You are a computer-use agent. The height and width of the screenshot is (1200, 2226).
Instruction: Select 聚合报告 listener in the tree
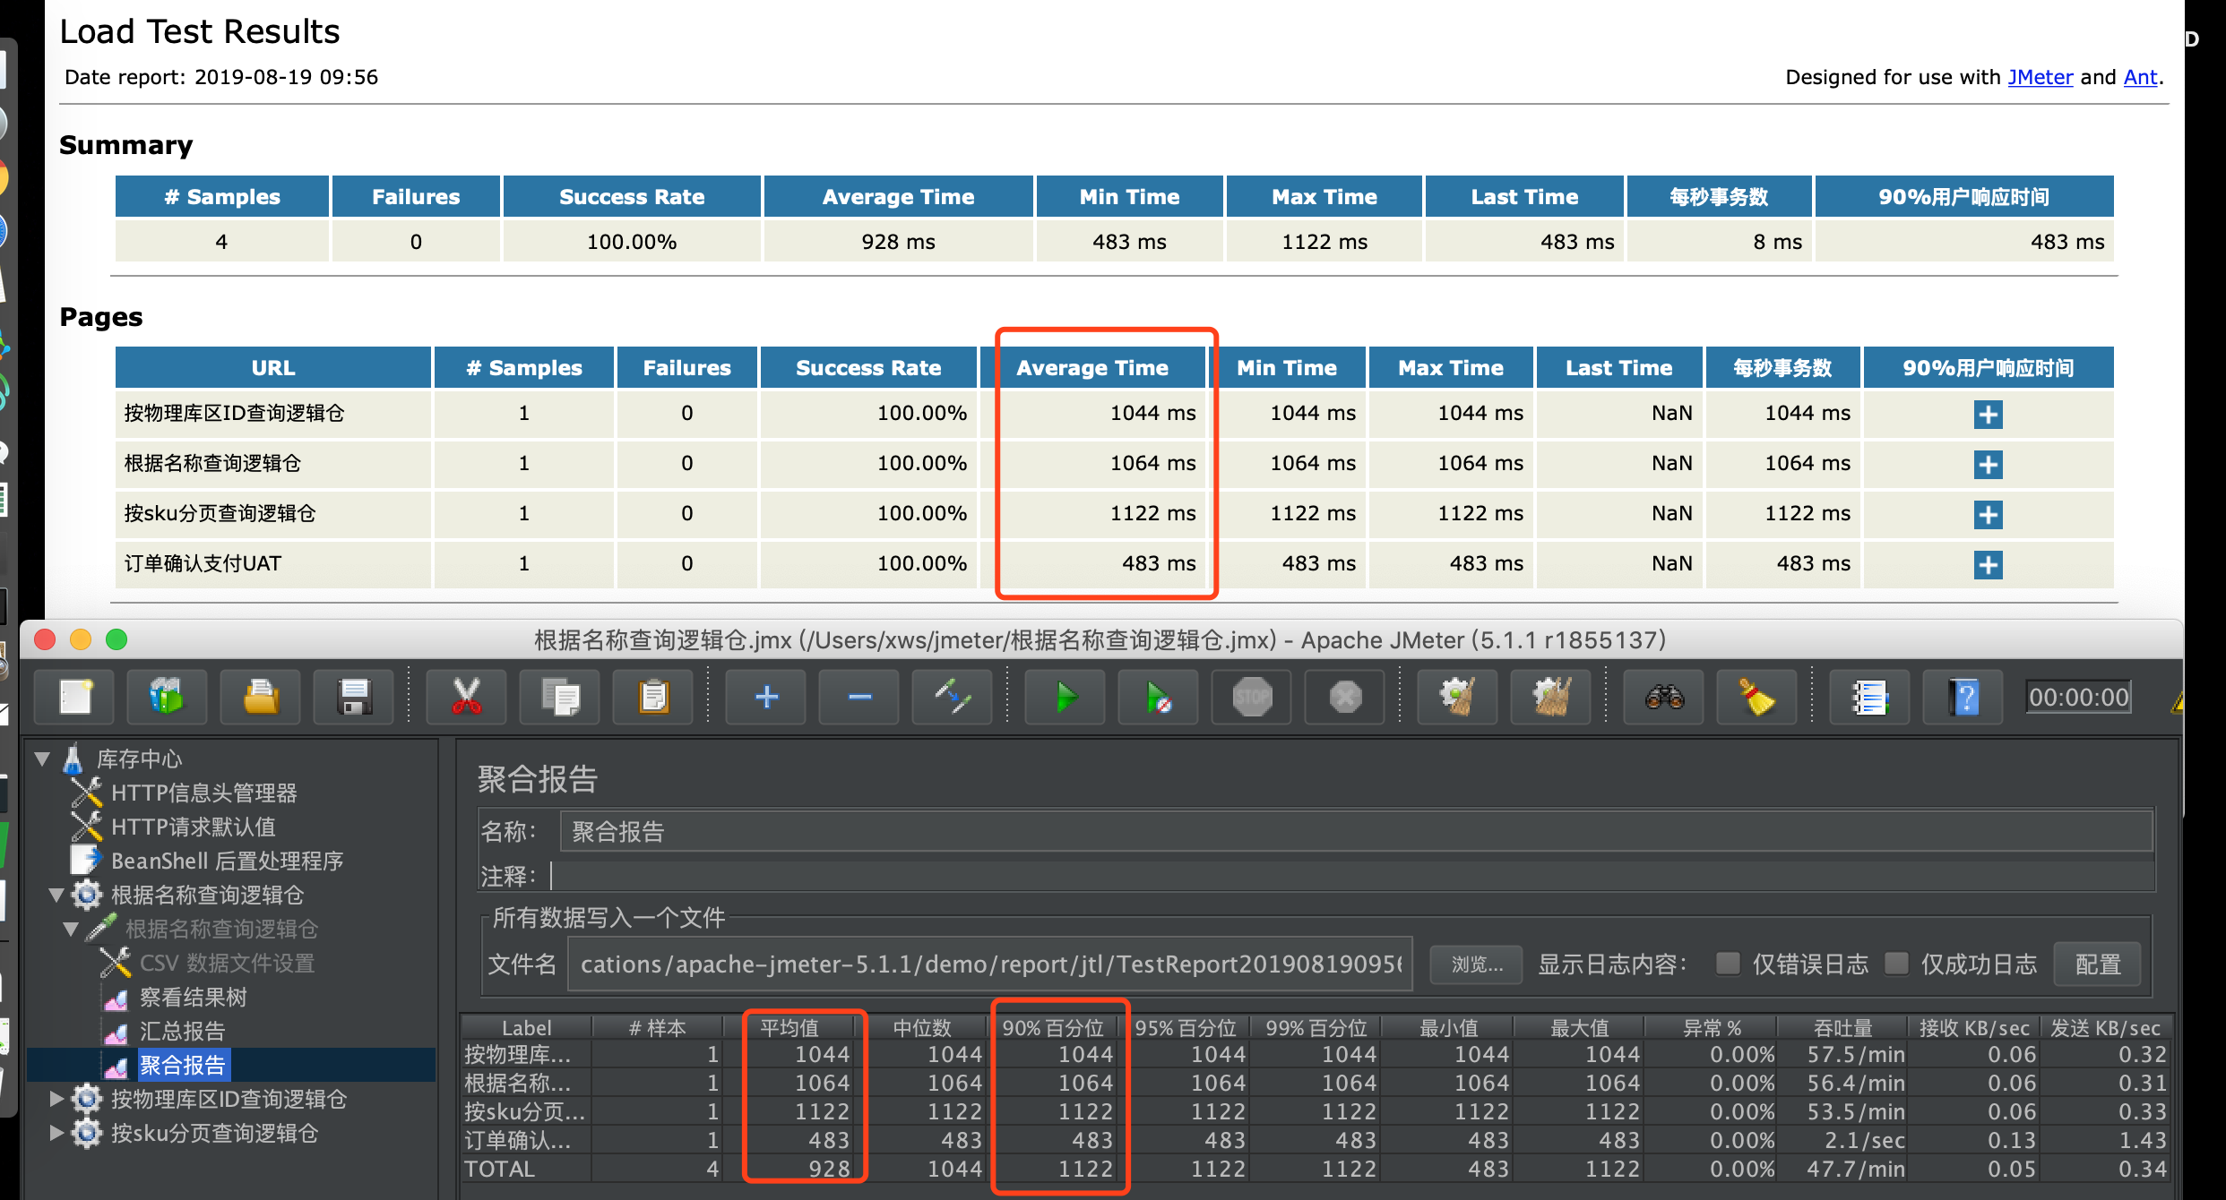182,1065
